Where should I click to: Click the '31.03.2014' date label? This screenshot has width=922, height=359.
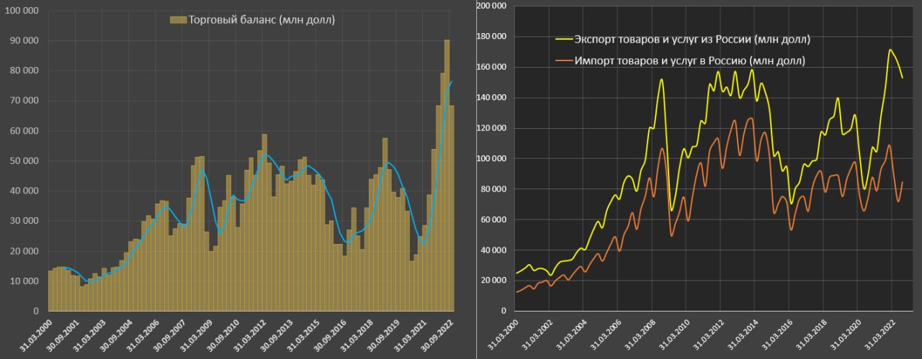pos(741,335)
